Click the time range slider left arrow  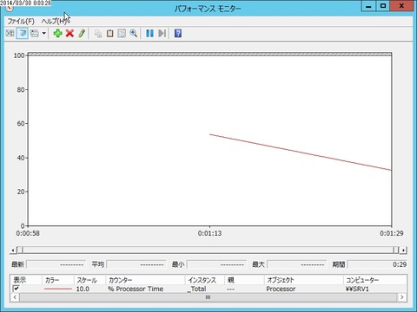pos(13,250)
